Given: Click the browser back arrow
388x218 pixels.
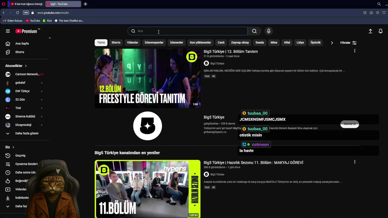Looking at the screenshot, I should [4, 13].
